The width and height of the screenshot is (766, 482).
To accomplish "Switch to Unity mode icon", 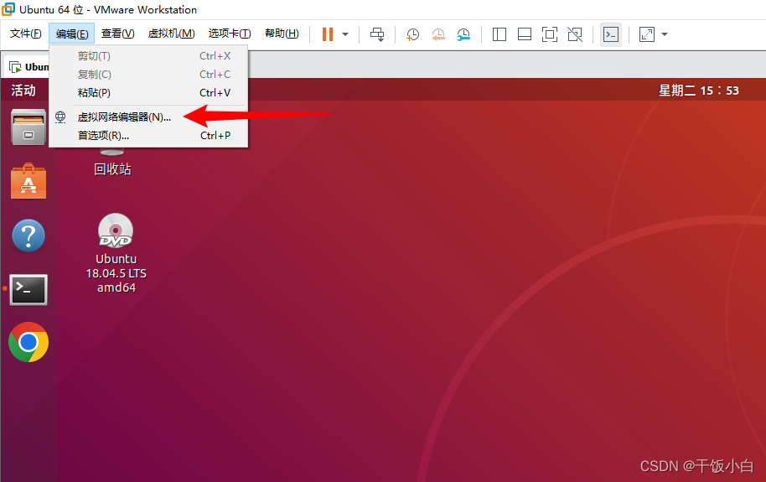I will pos(575,34).
